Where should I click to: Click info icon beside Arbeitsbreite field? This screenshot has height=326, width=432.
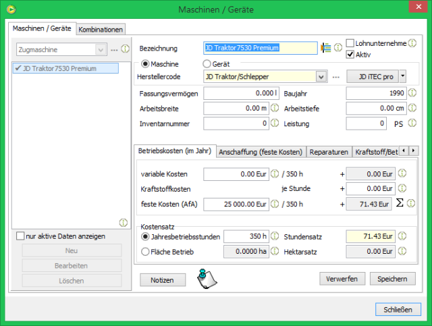coord(275,108)
